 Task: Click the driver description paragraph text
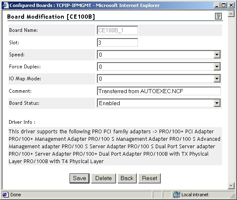[x=115, y=146]
